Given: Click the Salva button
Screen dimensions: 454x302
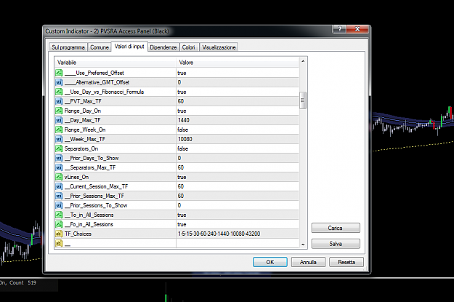Looking at the screenshot, I should (x=336, y=244).
